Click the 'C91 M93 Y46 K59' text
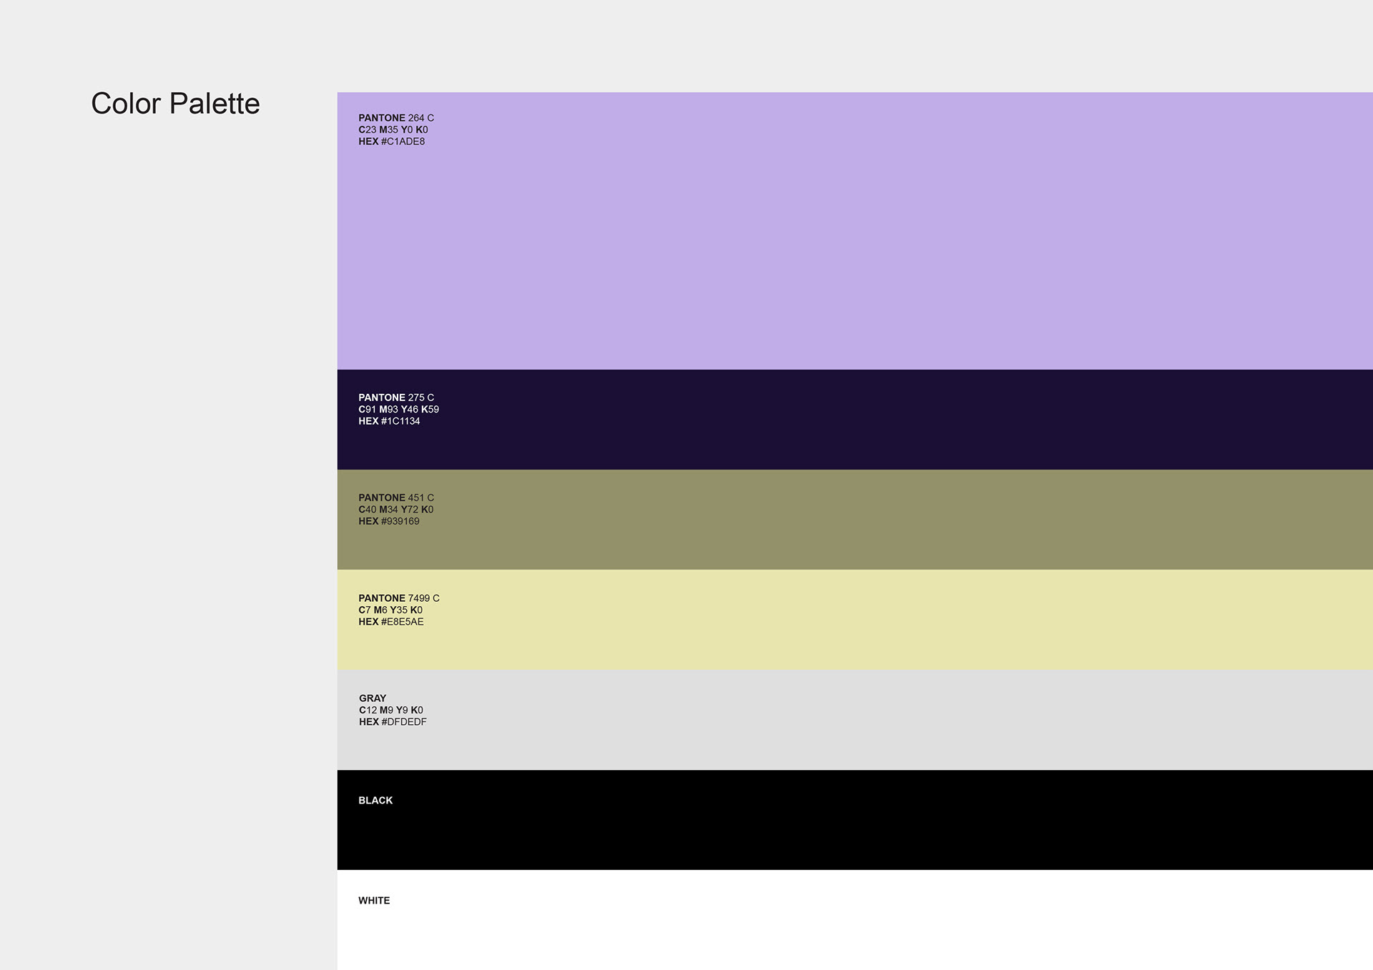This screenshot has width=1373, height=970. click(x=399, y=410)
